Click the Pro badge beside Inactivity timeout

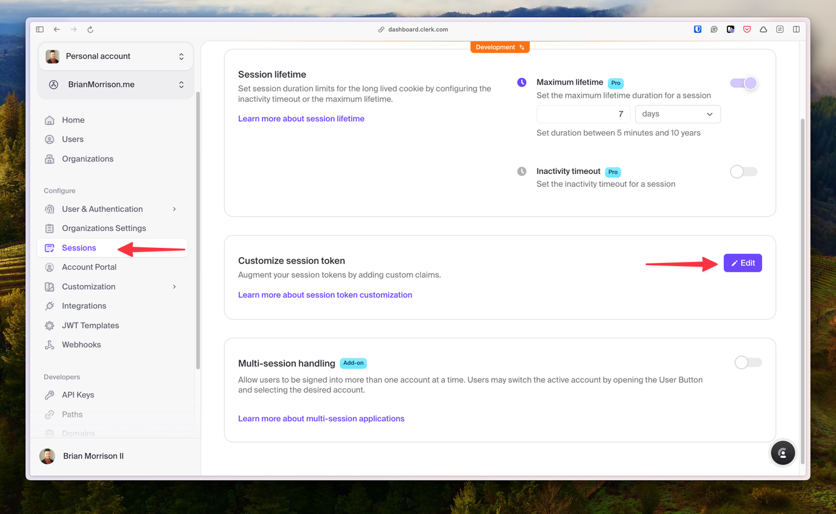[x=613, y=172]
